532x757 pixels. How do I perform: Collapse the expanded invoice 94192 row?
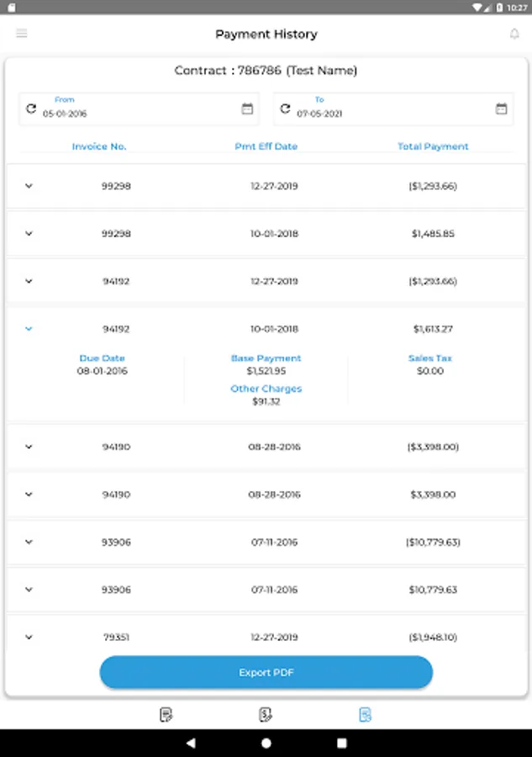coord(29,329)
